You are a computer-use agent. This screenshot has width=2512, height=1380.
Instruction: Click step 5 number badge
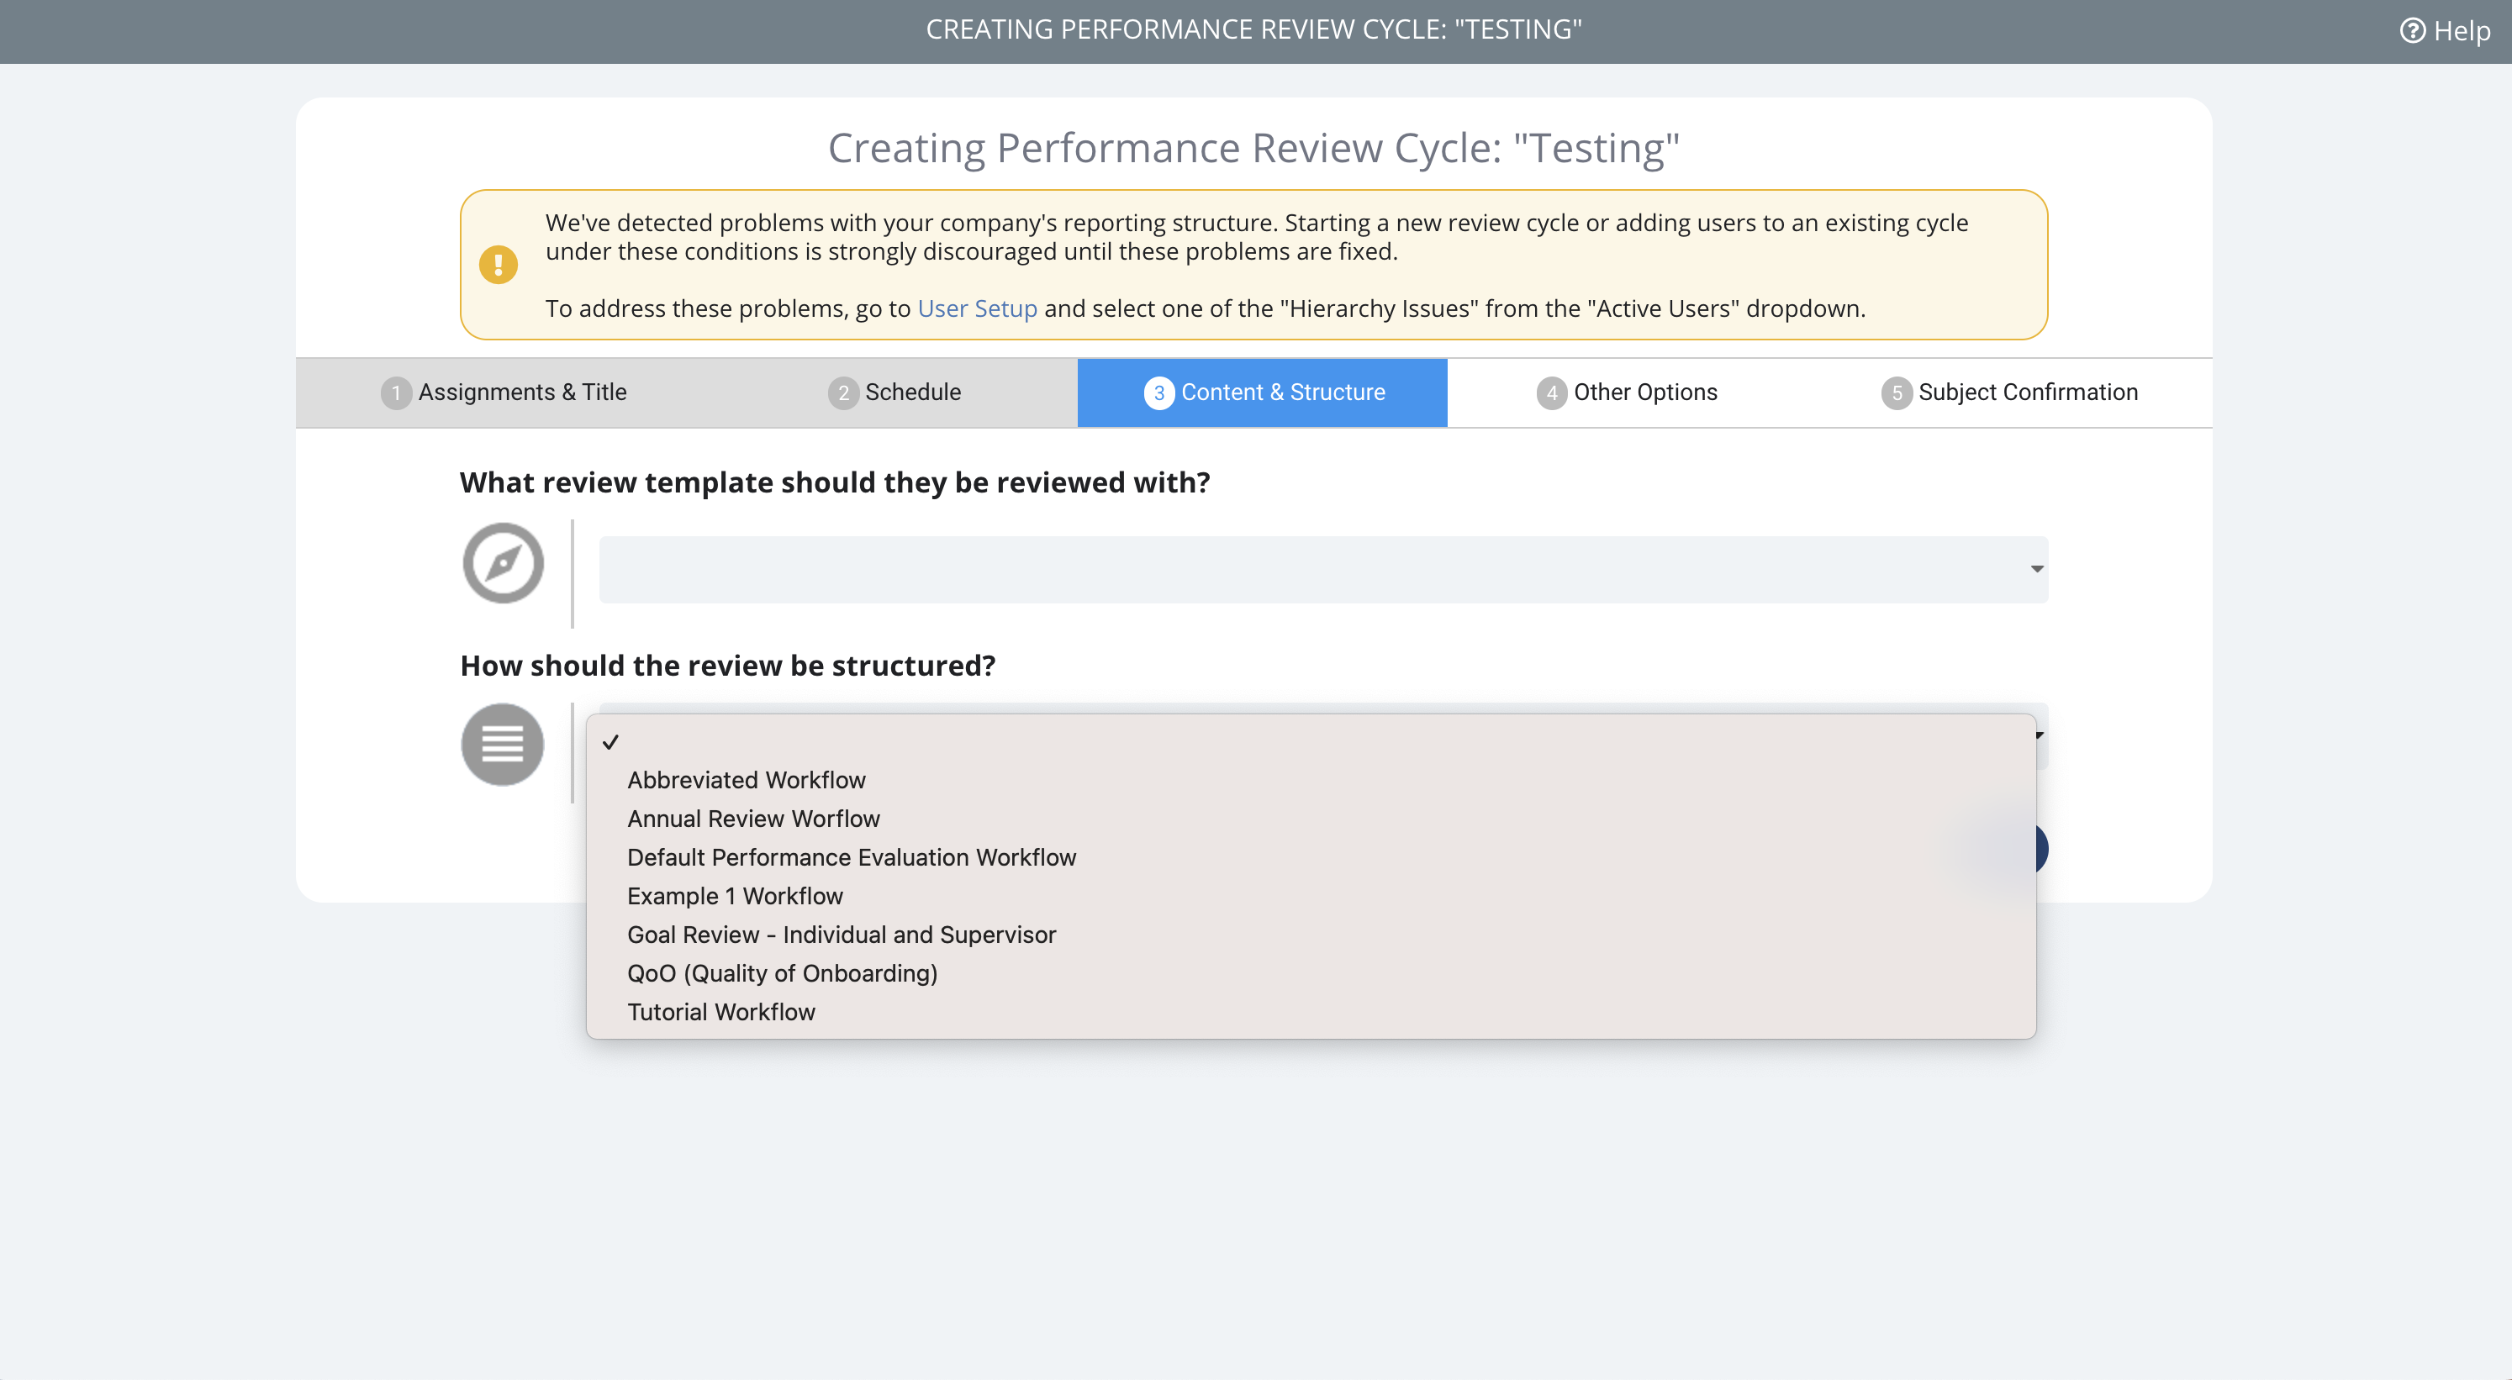click(1897, 392)
